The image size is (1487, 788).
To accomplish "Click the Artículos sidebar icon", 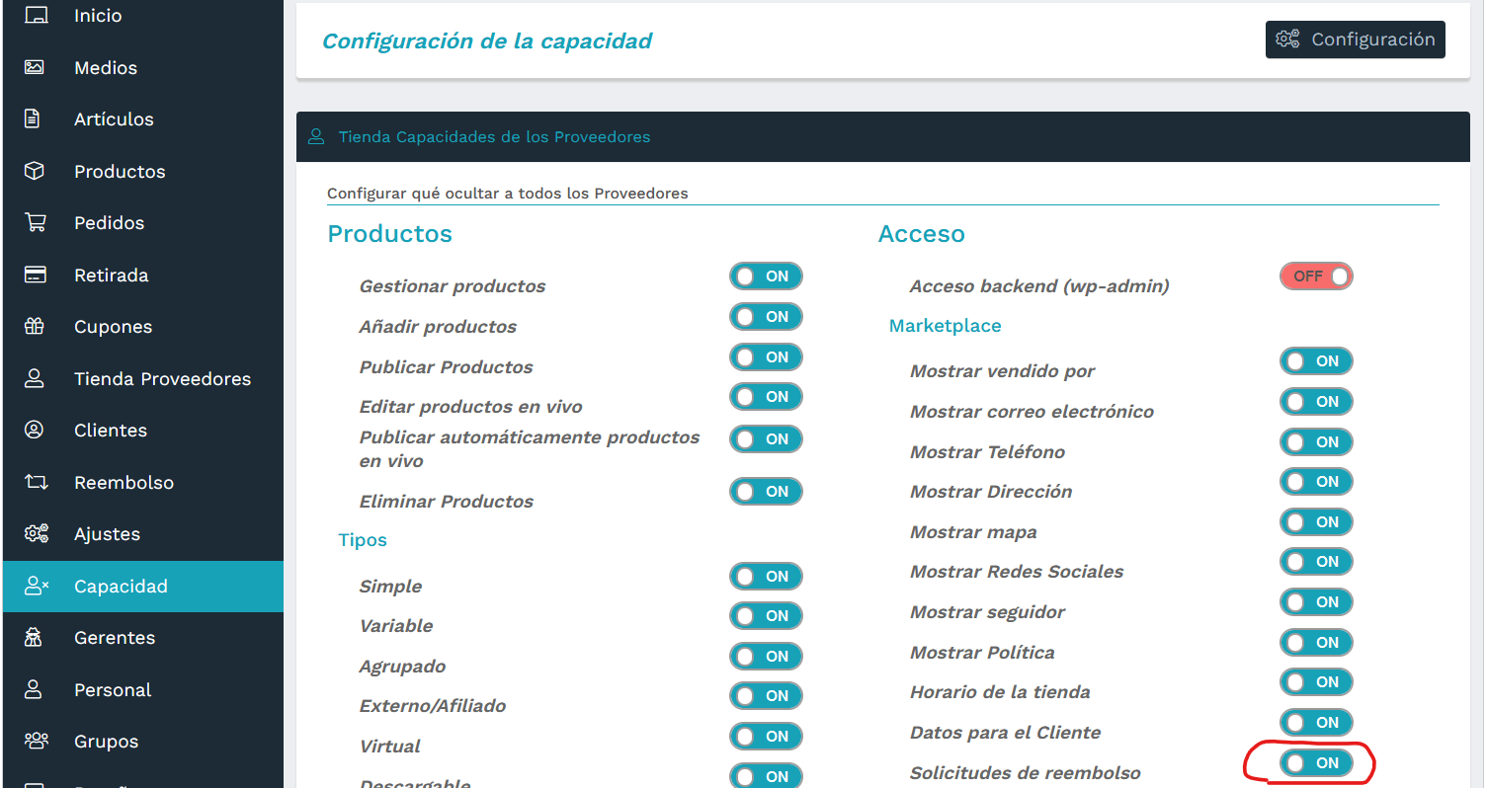I will pyautogui.click(x=37, y=118).
